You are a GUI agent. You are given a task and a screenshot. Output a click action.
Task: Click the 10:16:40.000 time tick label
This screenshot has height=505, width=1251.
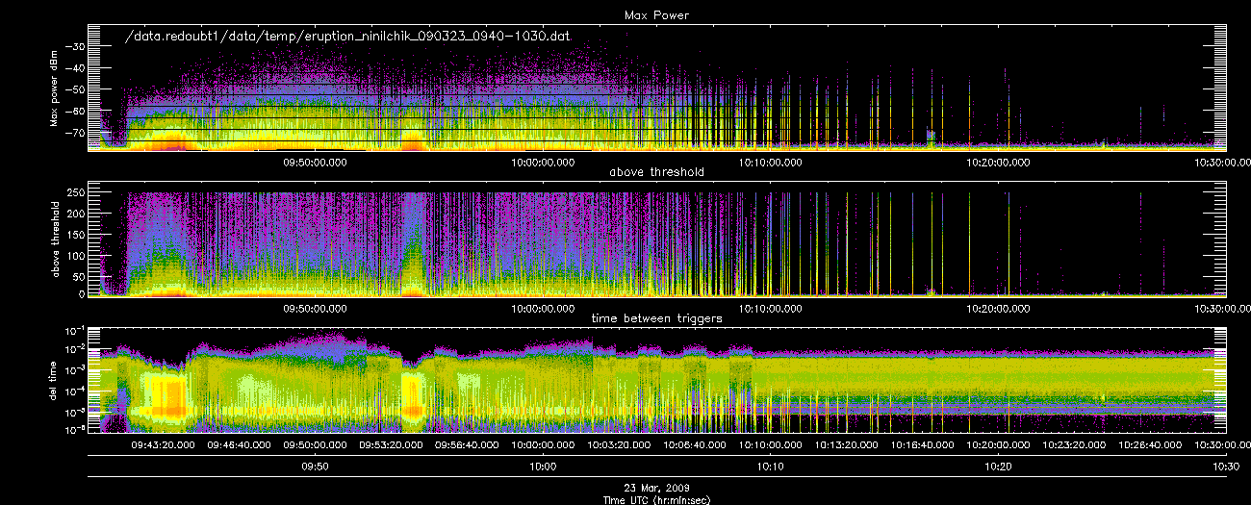pyautogui.click(x=923, y=445)
